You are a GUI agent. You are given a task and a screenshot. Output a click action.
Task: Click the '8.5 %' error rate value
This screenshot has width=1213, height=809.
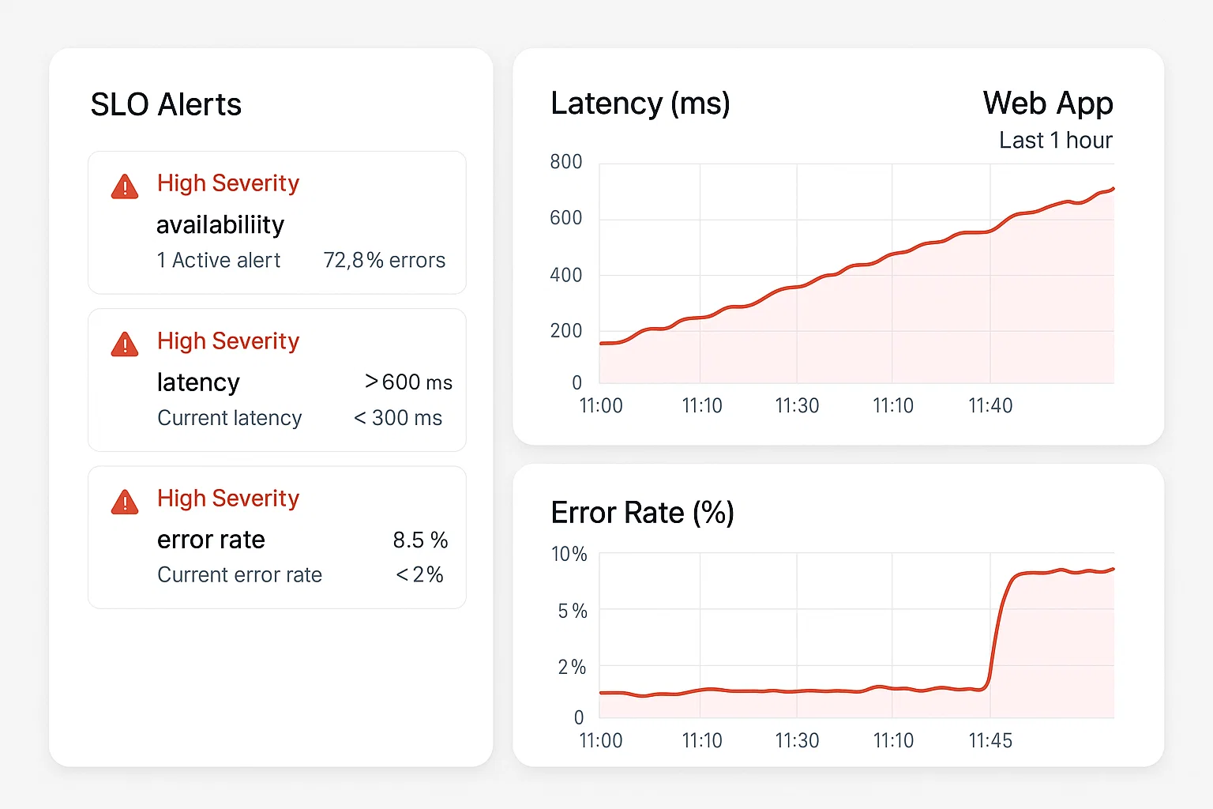(420, 540)
